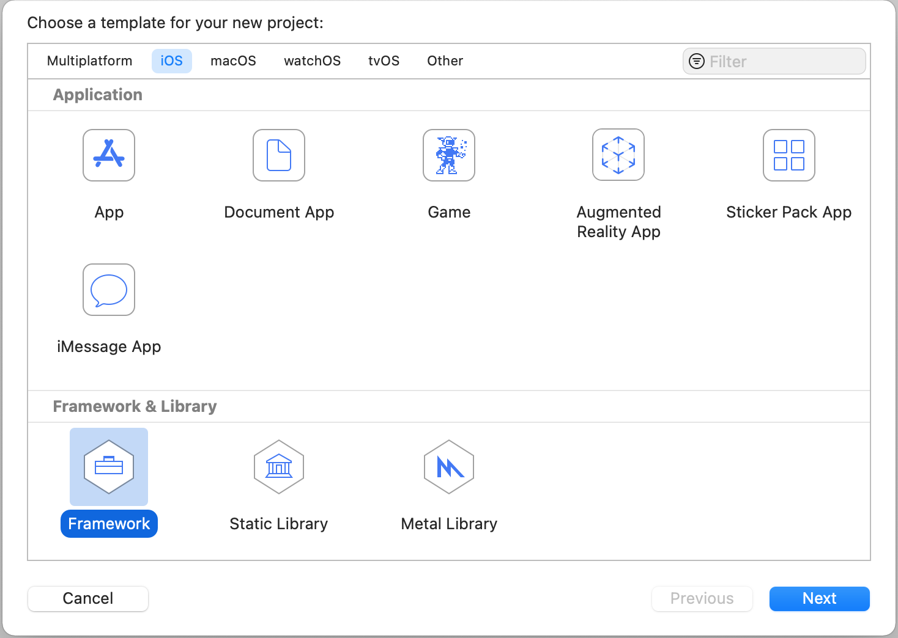Select the Static Library icon

coord(279,467)
